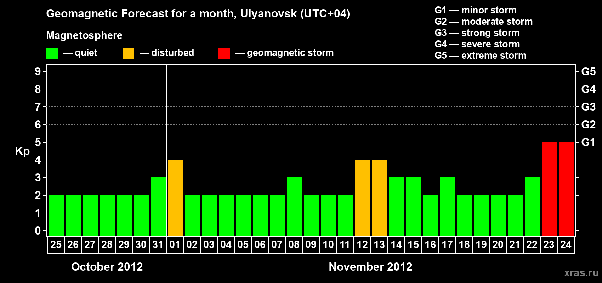Click the date label 31 on axis
This screenshot has width=602, height=283.
point(158,244)
